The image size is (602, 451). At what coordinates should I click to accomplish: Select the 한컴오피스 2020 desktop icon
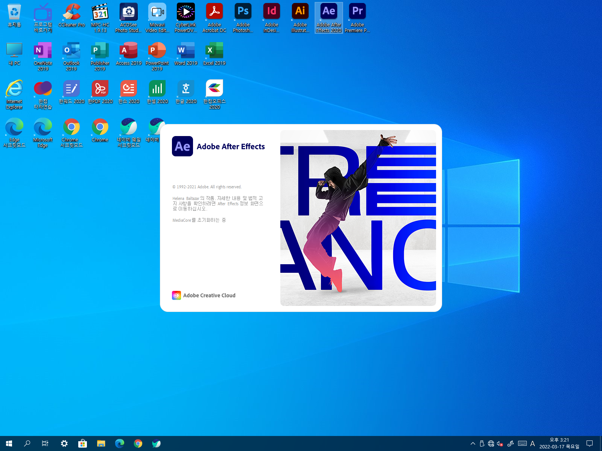coord(214,95)
